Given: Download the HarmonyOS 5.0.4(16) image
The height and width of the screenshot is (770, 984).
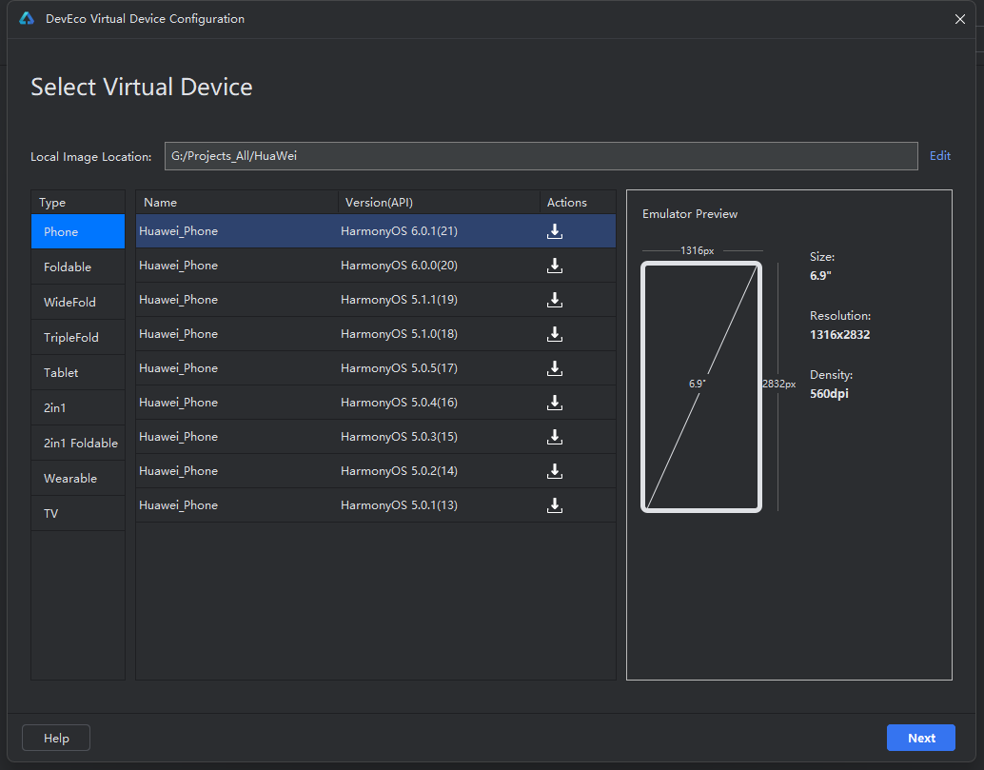Looking at the screenshot, I should pyautogui.click(x=554, y=403).
